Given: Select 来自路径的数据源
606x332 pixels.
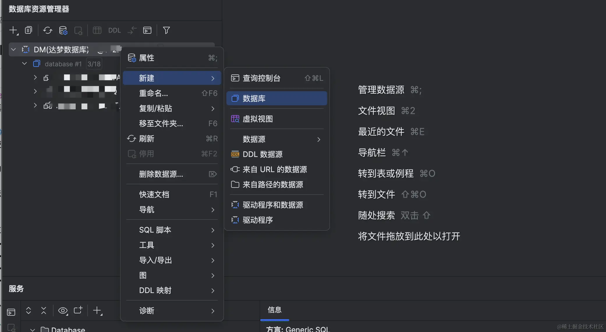Looking at the screenshot, I should click(277, 185).
